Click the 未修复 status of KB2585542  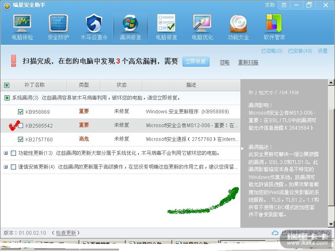[121, 125]
